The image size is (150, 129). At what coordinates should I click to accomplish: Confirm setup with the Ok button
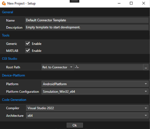click(x=75, y=125)
